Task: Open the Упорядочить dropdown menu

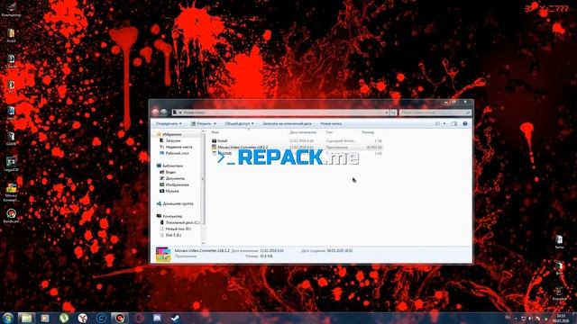Action: (x=169, y=124)
